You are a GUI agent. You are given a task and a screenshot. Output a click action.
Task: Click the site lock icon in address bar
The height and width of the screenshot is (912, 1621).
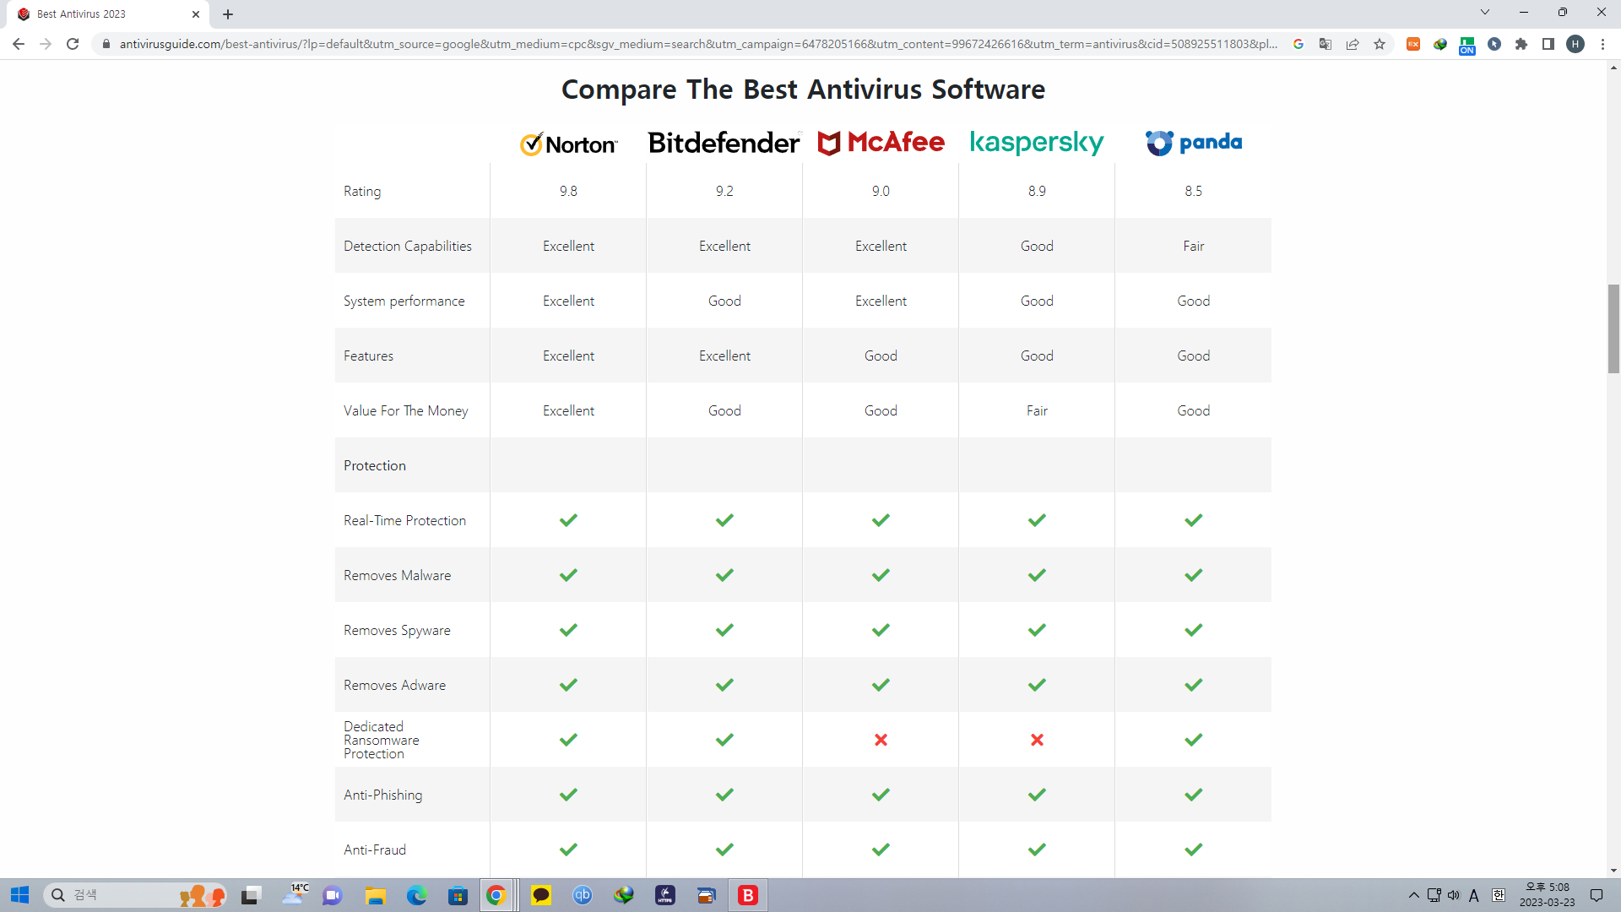click(x=106, y=44)
